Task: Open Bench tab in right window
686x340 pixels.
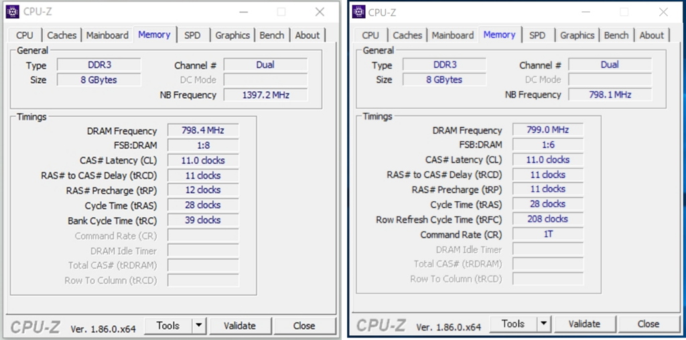Action: click(616, 36)
